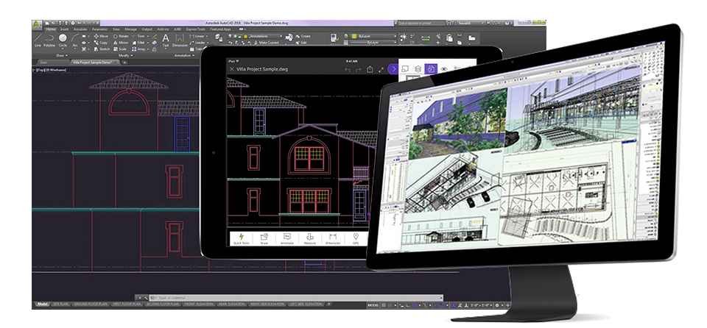Click the yellow ByLayer color swatch

point(354,36)
